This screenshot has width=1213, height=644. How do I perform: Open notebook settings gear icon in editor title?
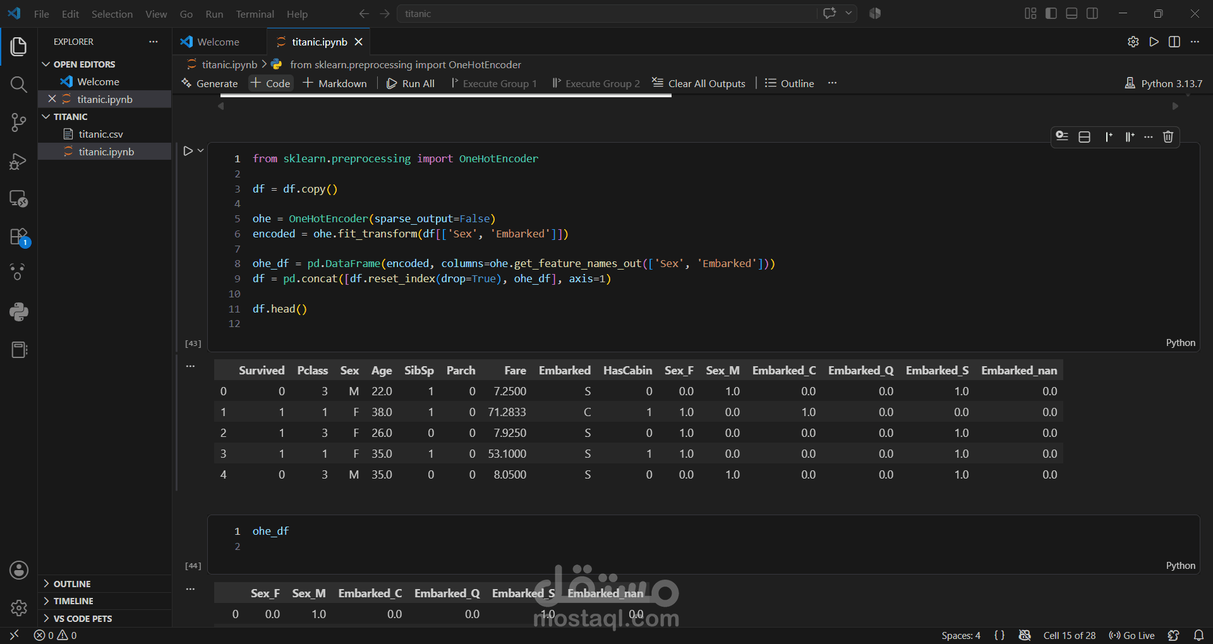point(1133,42)
